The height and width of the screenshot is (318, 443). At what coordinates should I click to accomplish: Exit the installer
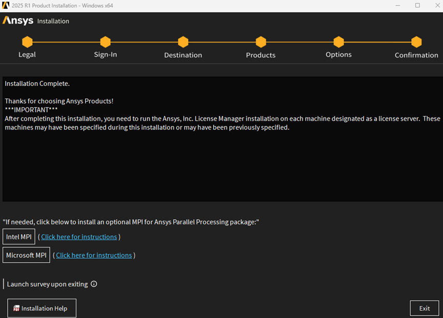tap(425, 308)
